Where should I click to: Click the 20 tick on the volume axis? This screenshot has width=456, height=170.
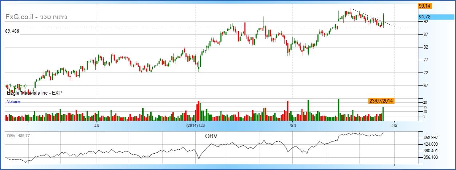pyautogui.click(x=424, y=103)
